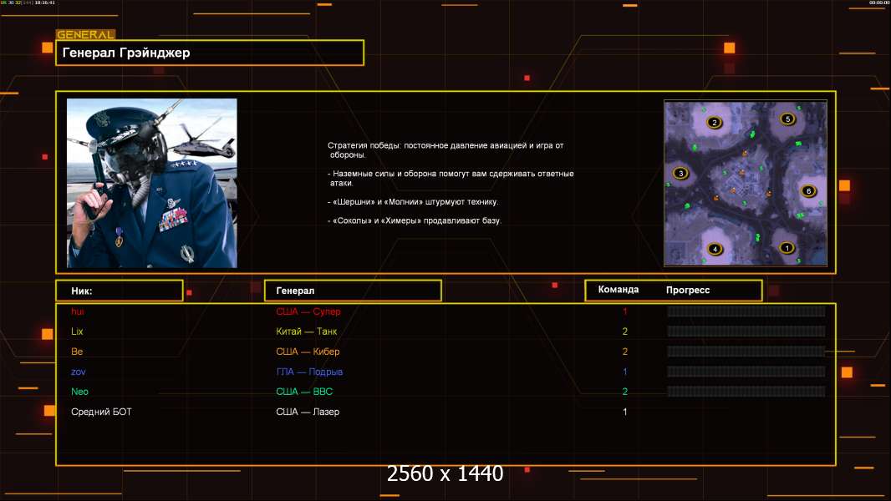Viewport: 891px width, 501px height.
Task: Click the "Прогресс" column header
Action: (x=688, y=290)
